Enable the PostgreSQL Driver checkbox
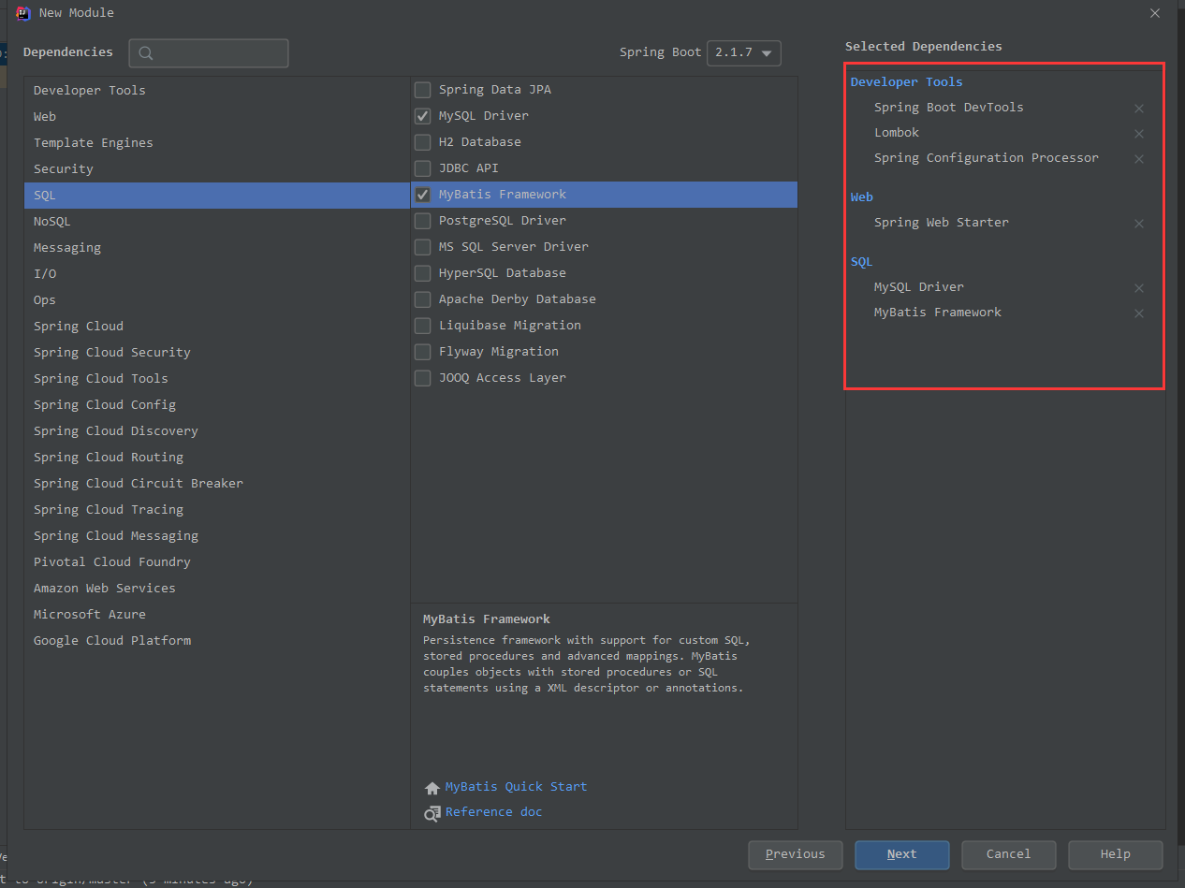The image size is (1185, 888). pyautogui.click(x=423, y=221)
